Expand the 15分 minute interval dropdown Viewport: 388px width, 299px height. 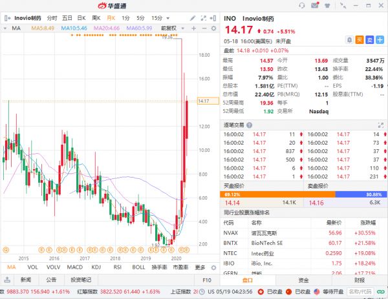pos(158,18)
